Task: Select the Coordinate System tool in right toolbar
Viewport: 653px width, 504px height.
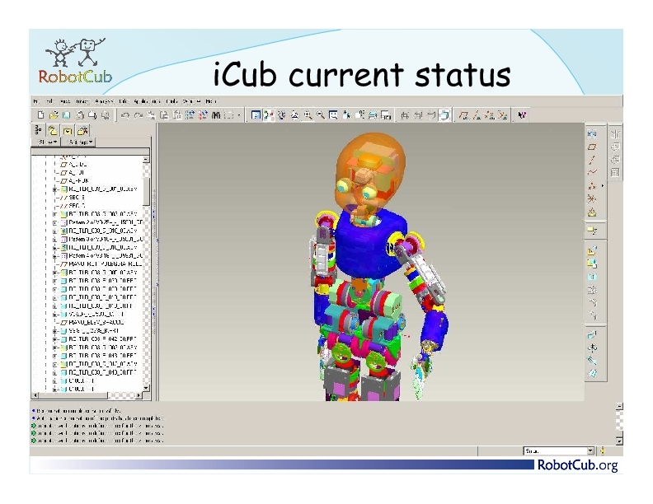Action: 592,198
